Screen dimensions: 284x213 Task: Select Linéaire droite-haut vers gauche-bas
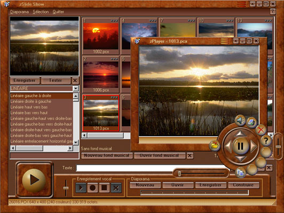pyautogui.click(x=42, y=130)
